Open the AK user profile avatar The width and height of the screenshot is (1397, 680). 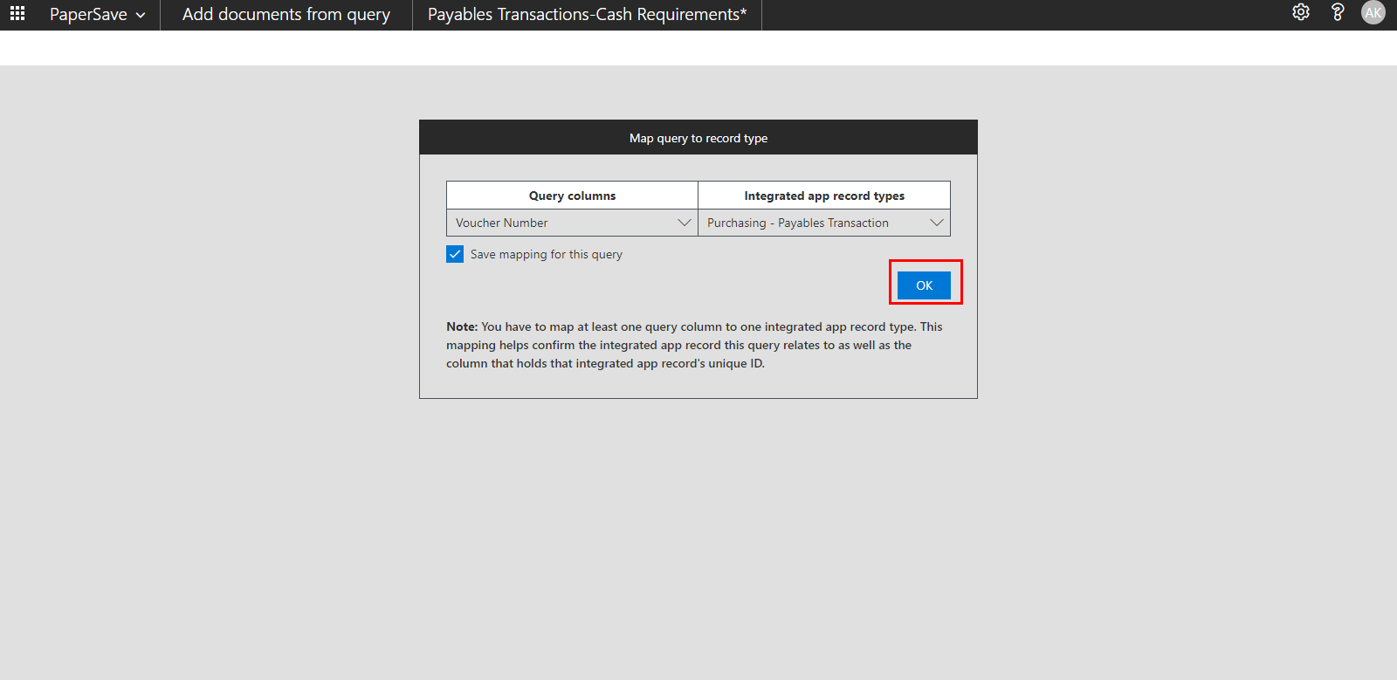pos(1373,13)
